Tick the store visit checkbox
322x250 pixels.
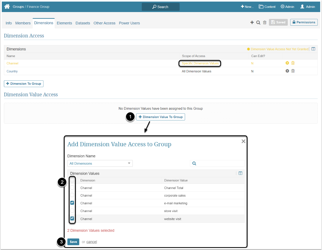pos(72,211)
